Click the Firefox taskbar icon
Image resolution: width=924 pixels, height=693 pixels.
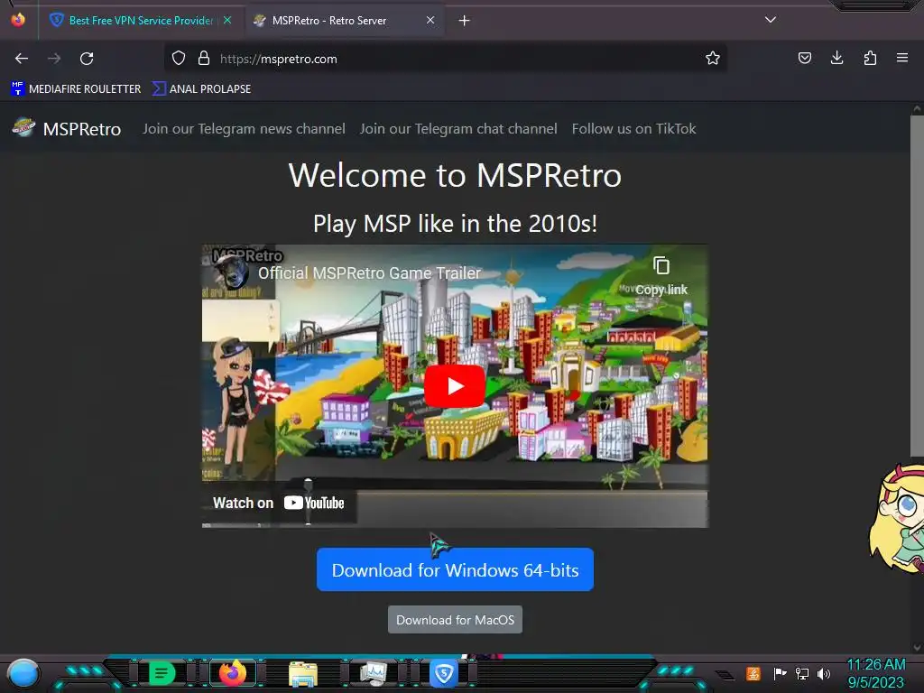tap(232, 673)
